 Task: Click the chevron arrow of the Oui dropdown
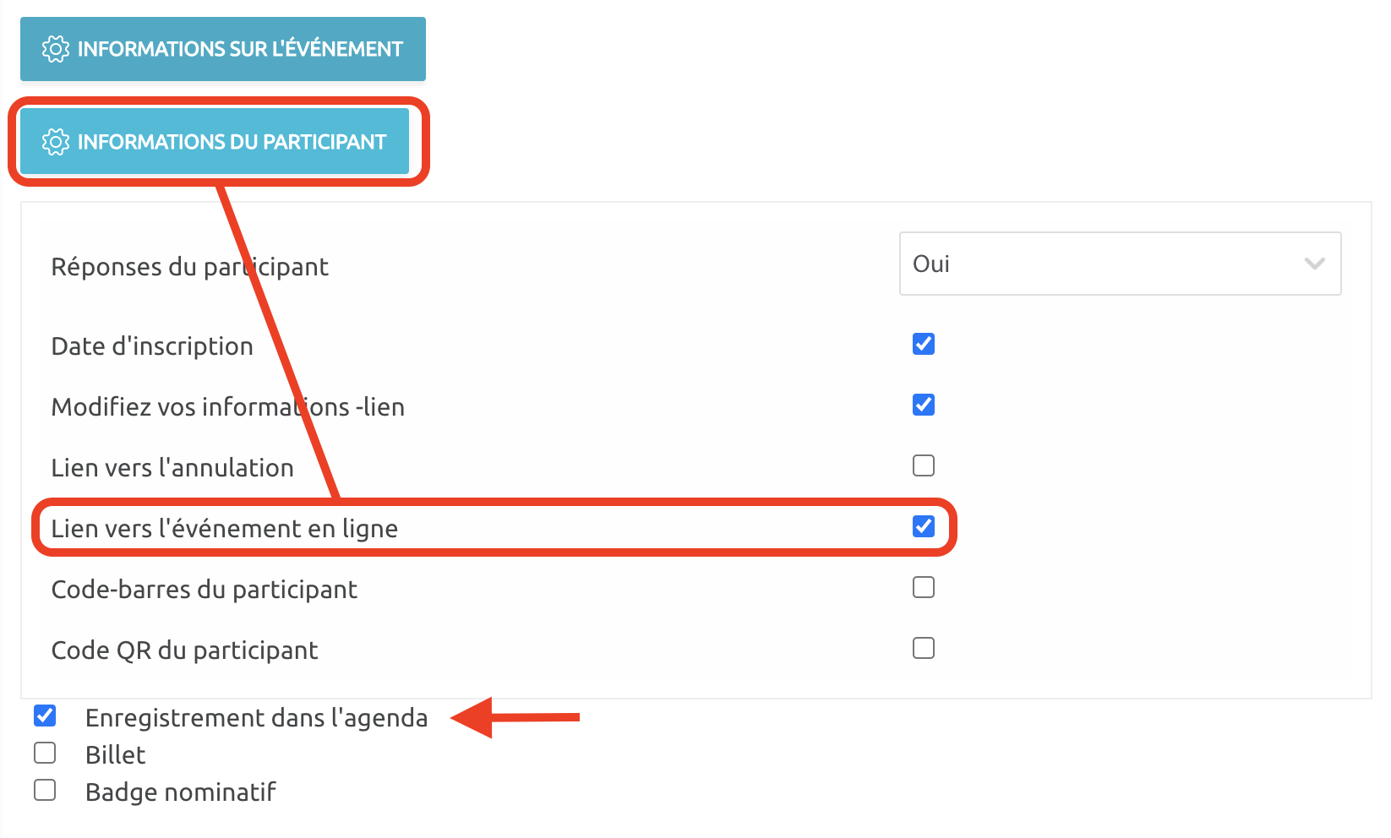point(1314,264)
